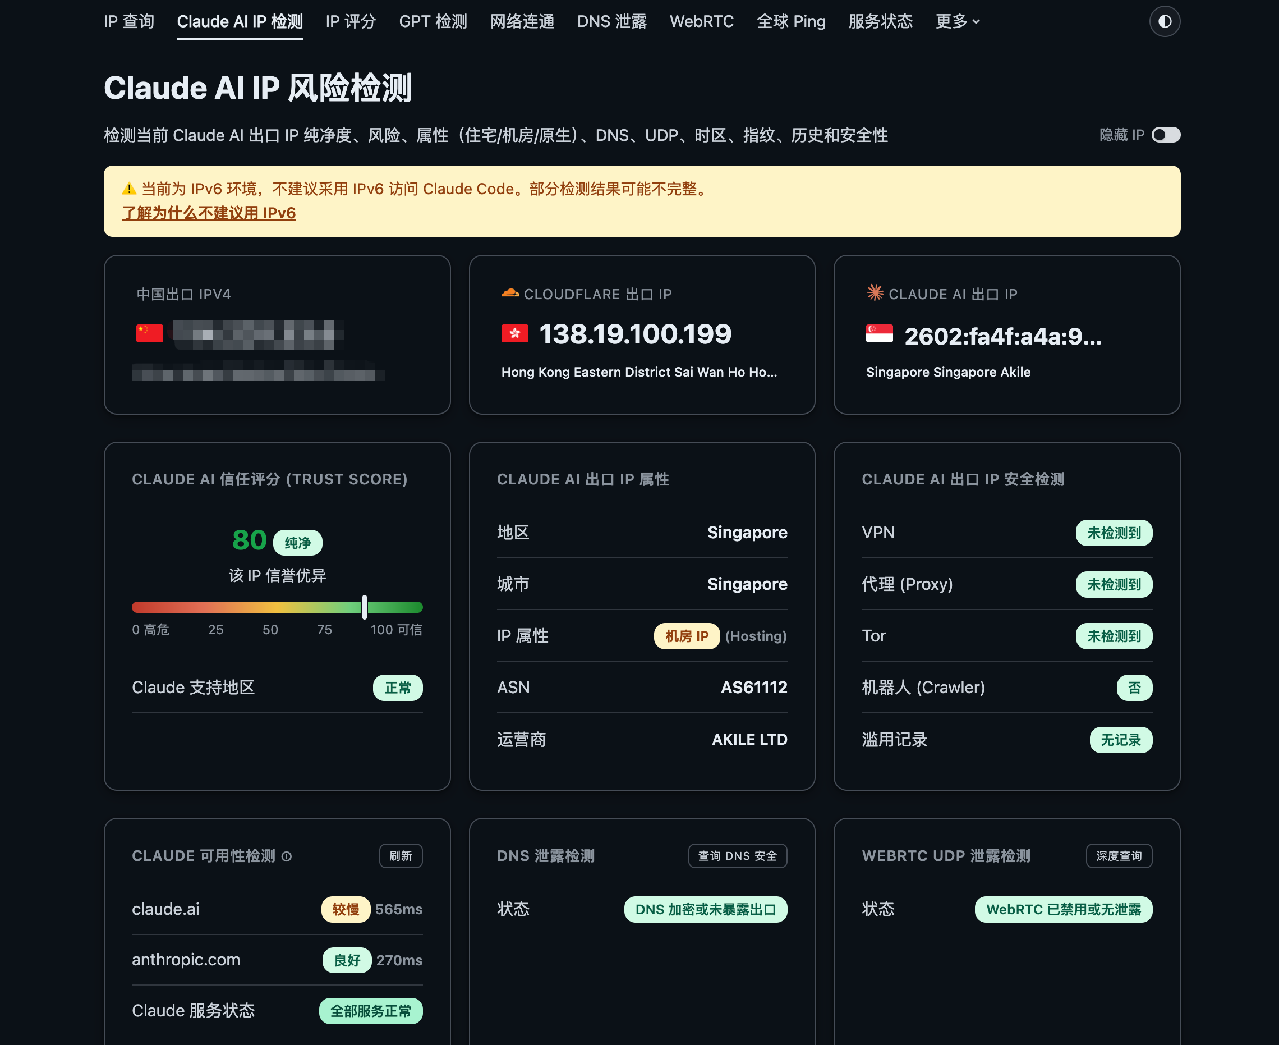Click the 良好 badge for anthropic.com
The image size is (1279, 1045).
(347, 960)
